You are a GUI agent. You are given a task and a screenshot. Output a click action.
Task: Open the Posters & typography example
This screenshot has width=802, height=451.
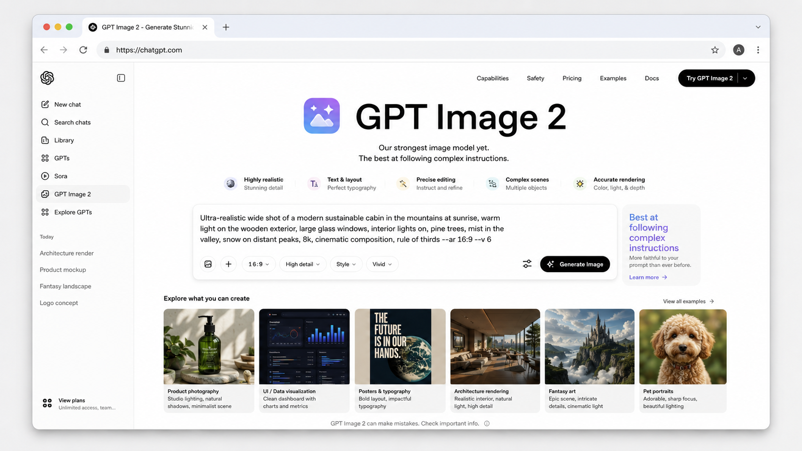400,360
